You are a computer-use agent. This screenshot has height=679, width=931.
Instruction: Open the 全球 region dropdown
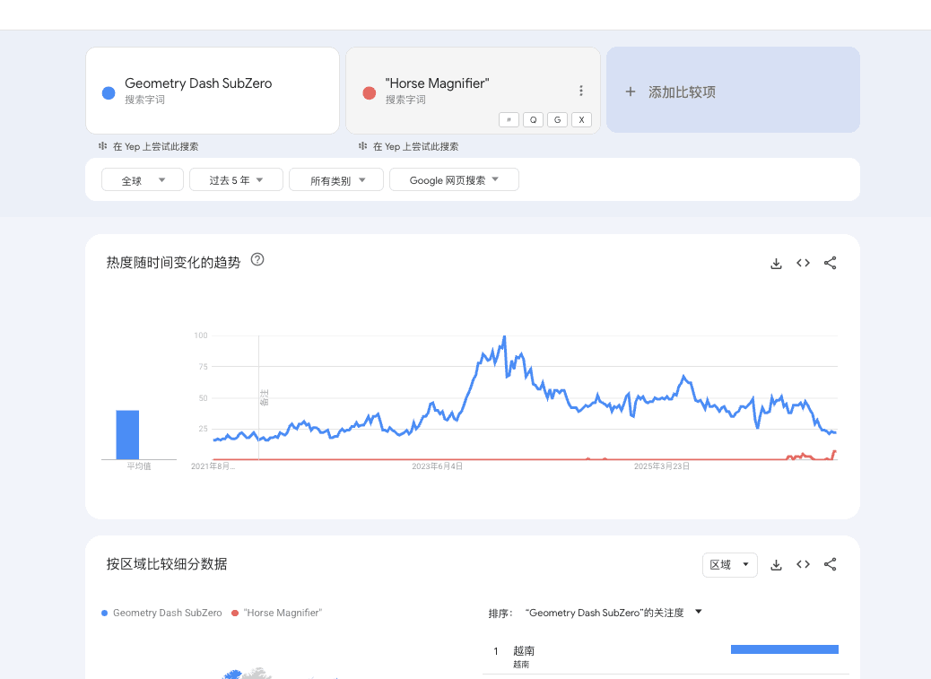pos(143,179)
